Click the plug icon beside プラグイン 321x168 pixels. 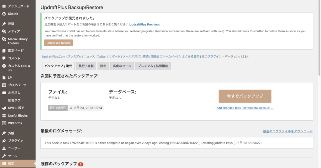coord(4,141)
